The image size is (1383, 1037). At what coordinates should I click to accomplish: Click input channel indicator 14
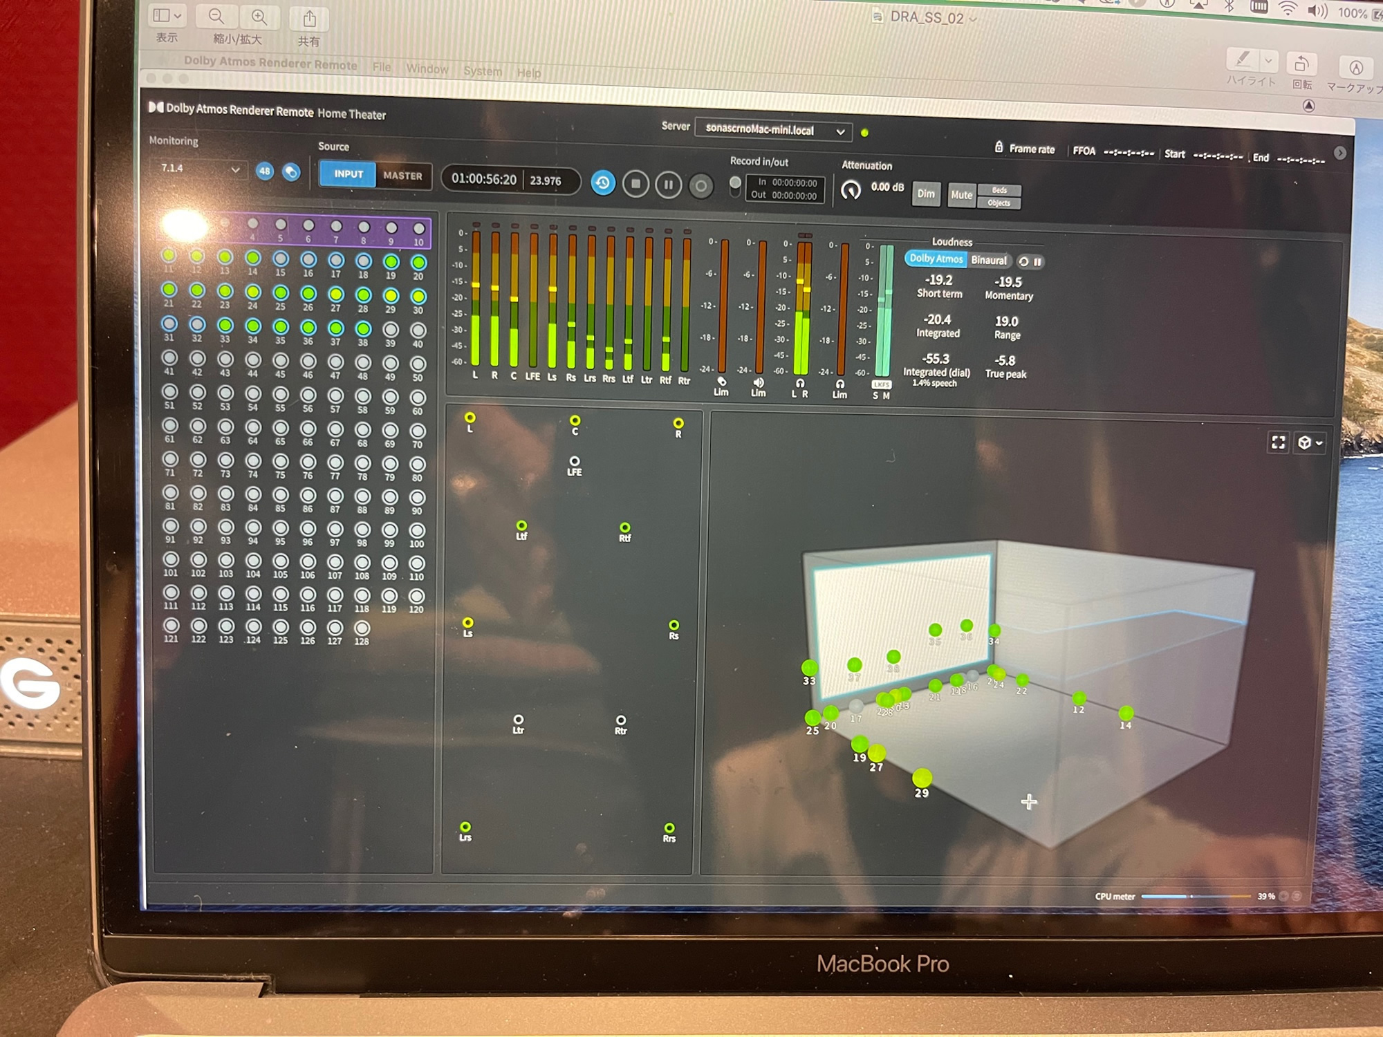coord(252,258)
